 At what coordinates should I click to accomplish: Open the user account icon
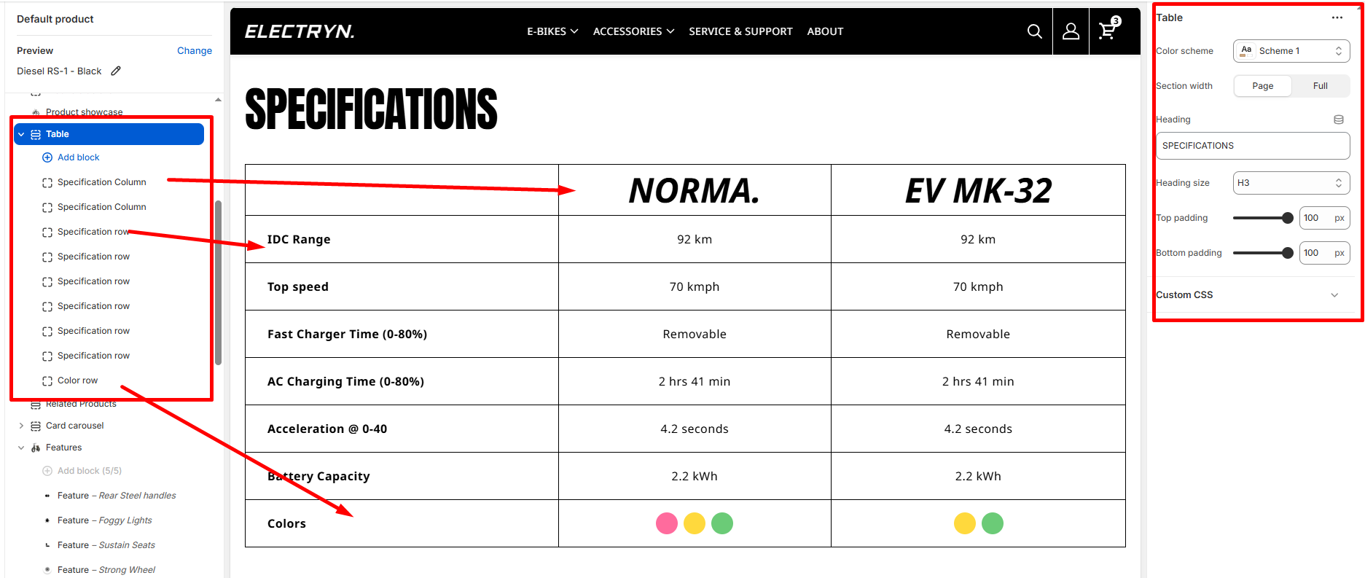(1071, 31)
